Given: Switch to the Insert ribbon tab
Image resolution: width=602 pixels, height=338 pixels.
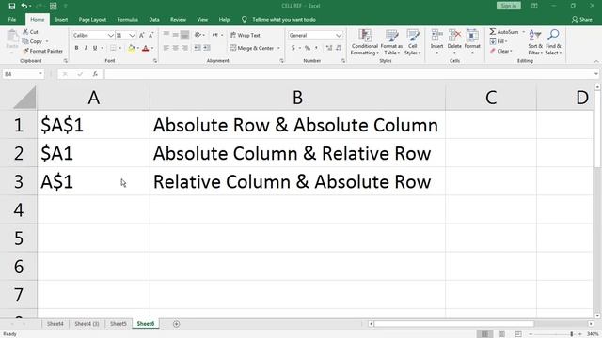Looking at the screenshot, I should coord(61,19).
